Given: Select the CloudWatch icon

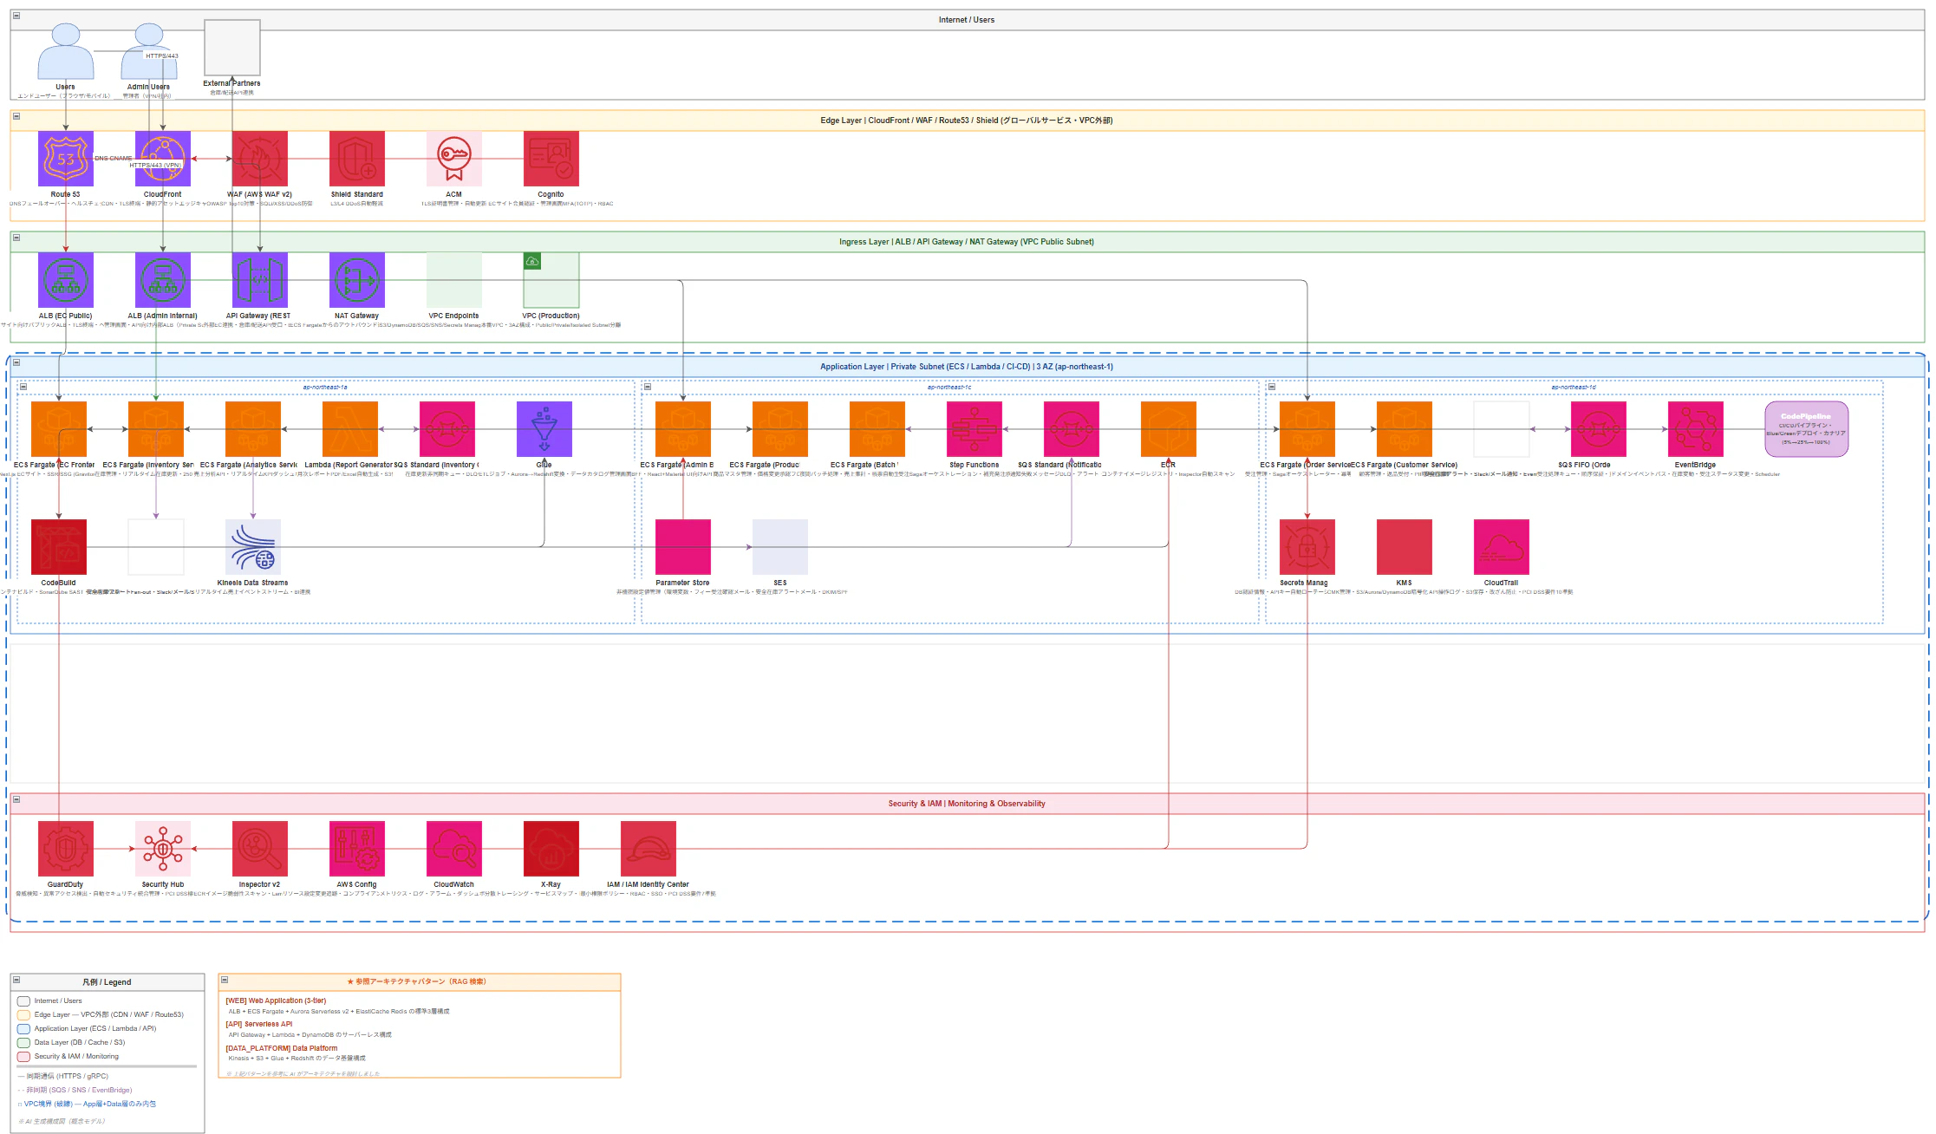Looking at the screenshot, I should coord(454,849).
